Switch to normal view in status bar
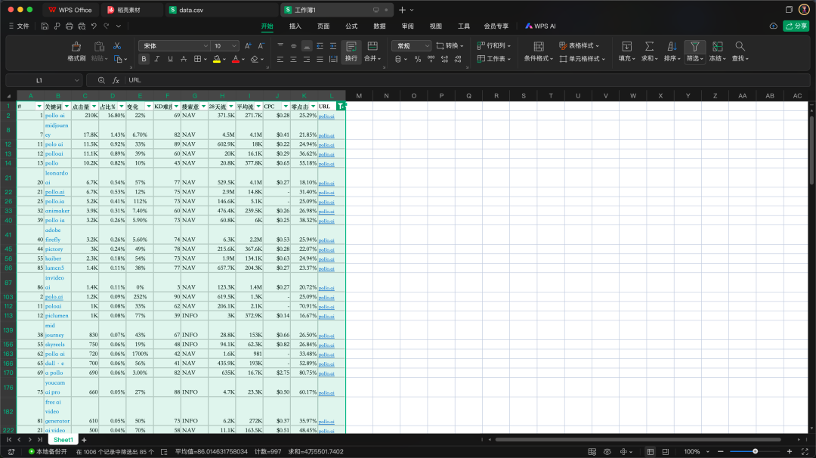 [x=651, y=452]
